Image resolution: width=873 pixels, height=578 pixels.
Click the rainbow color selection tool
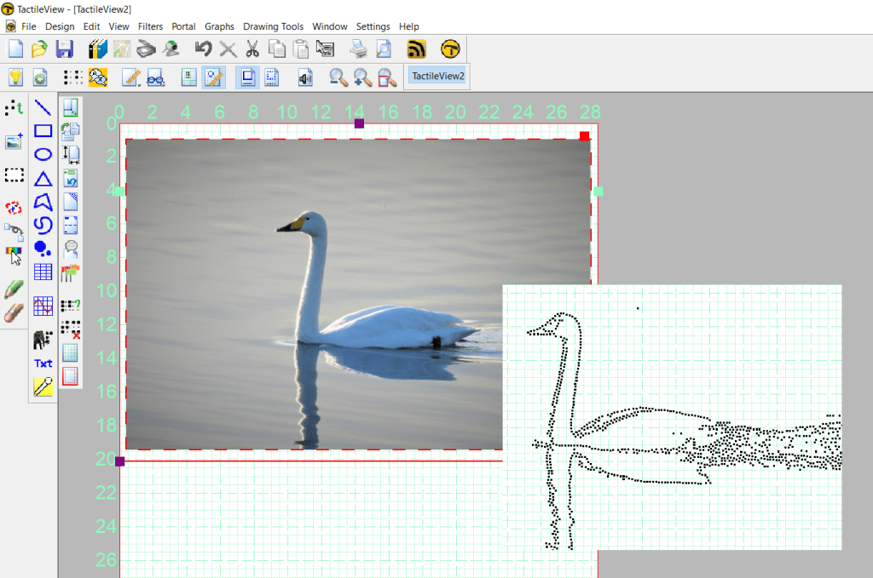click(12, 249)
